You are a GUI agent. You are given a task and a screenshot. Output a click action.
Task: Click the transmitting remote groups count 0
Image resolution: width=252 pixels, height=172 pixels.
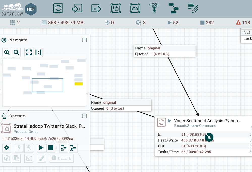[x=110, y=23]
